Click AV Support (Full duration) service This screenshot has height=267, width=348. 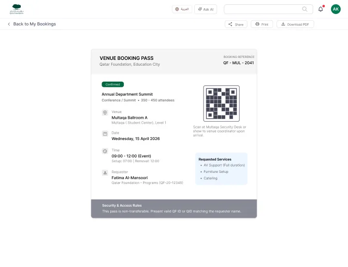[x=224, y=165]
